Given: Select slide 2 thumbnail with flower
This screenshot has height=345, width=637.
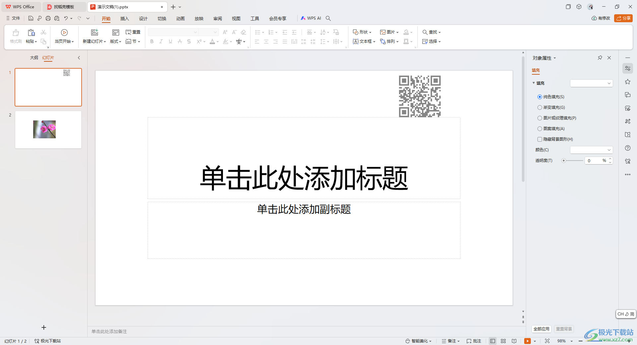Looking at the screenshot, I should point(48,130).
